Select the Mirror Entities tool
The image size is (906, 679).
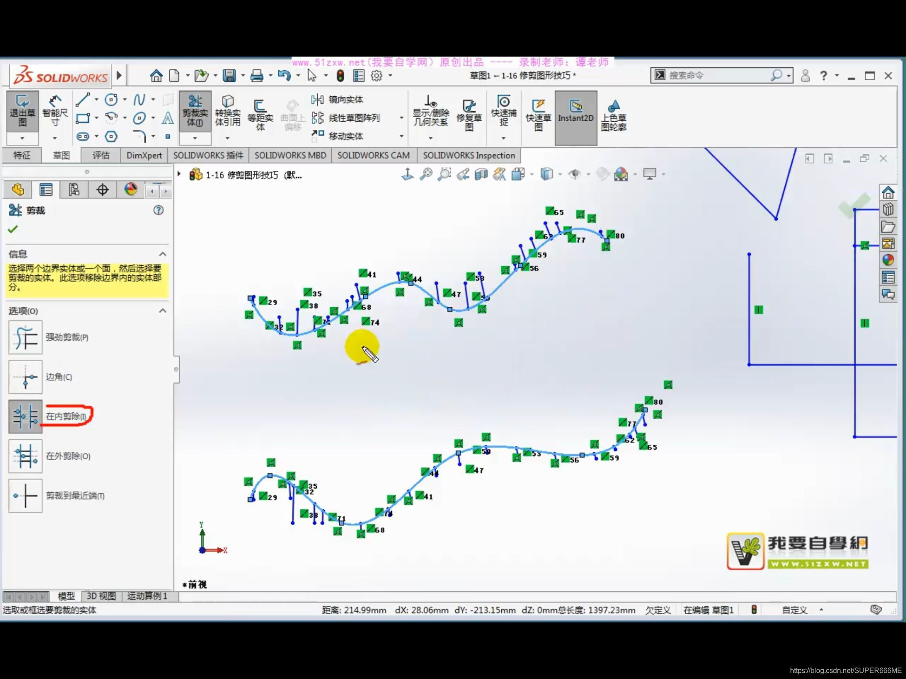[338, 100]
